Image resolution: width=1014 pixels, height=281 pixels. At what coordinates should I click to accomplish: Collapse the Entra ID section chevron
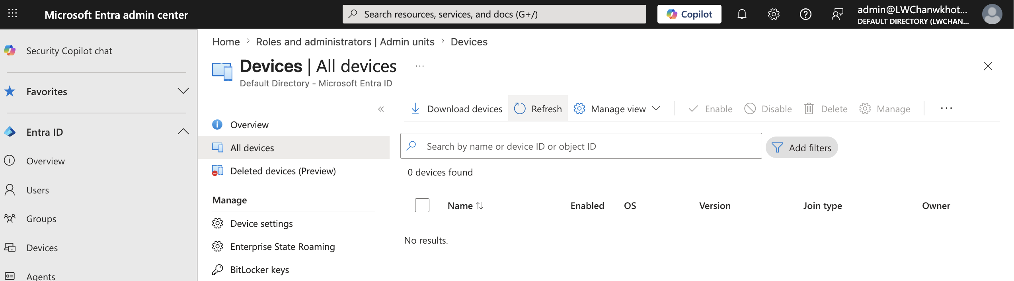(183, 132)
